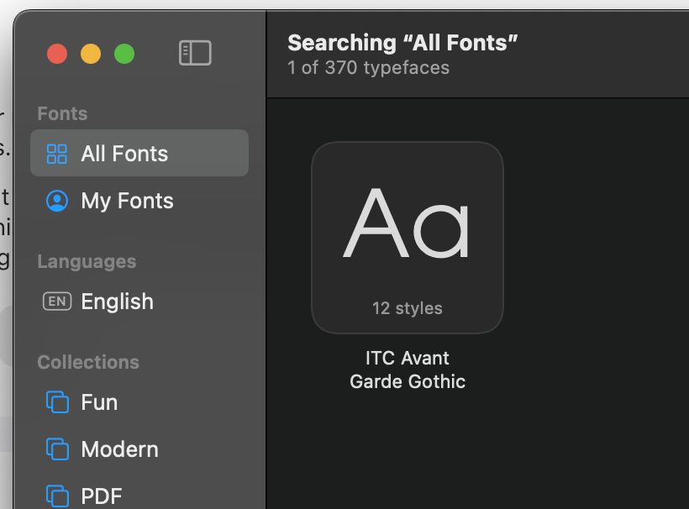Open the Modern collection label

pos(119,449)
